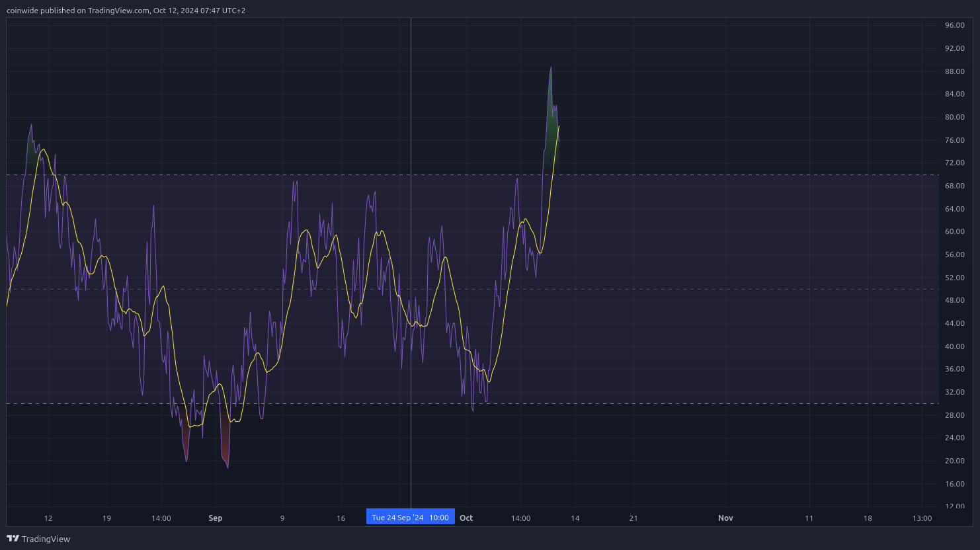This screenshot has height=550, width=980.
Task: Click the 76.00 price axis label
Action: pos(955,140)
